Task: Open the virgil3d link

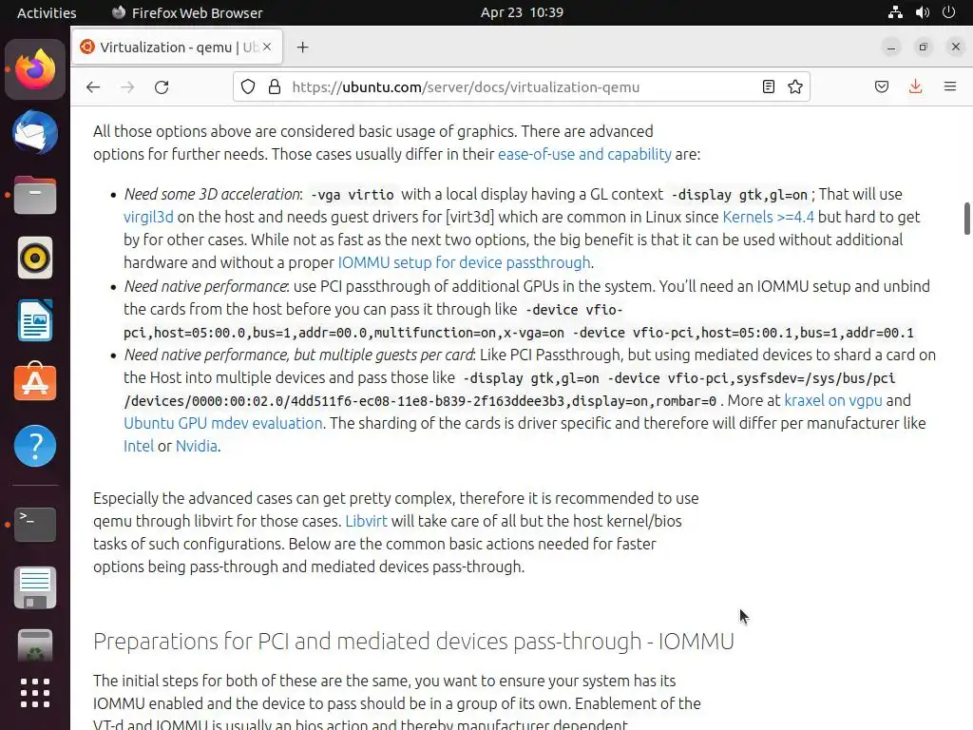Action: point(148,217)
